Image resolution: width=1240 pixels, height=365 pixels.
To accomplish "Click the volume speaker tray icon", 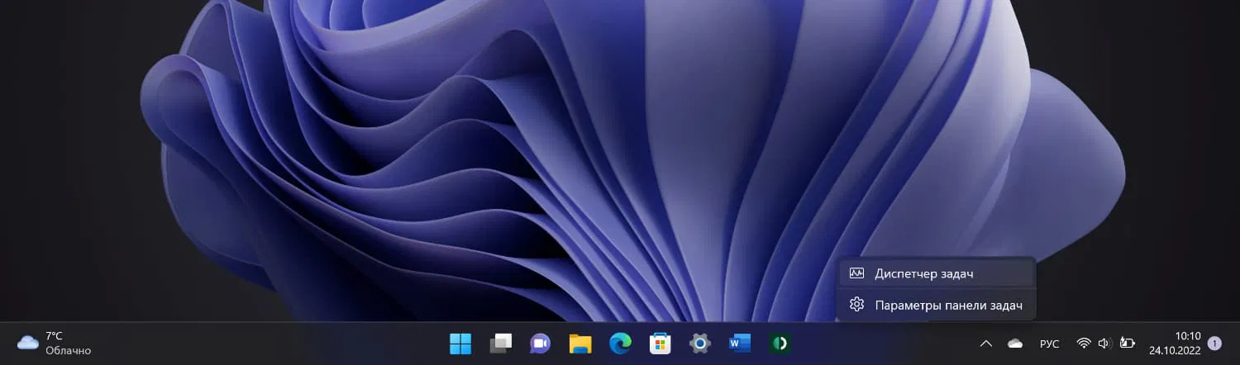I will click(1104, 344).
